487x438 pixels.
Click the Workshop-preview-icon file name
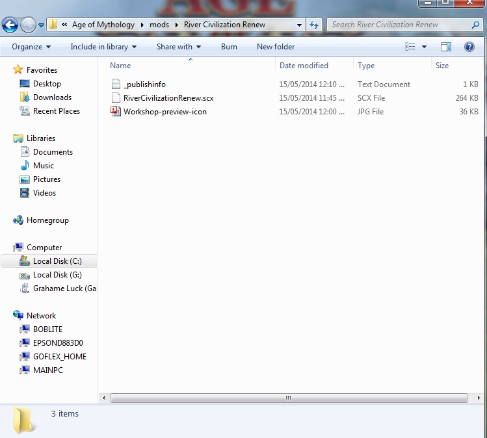(x=165, y=112)
